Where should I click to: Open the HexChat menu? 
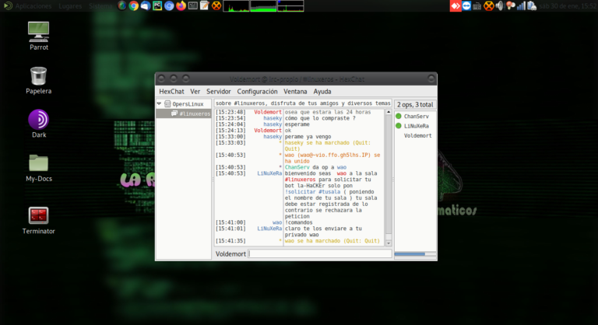(x=171, y=91)
